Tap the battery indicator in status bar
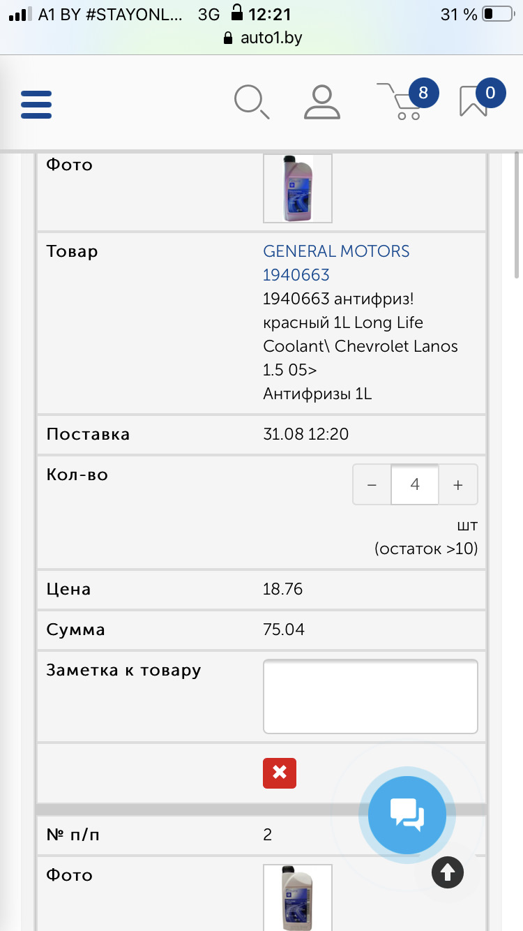 [497, 15]
